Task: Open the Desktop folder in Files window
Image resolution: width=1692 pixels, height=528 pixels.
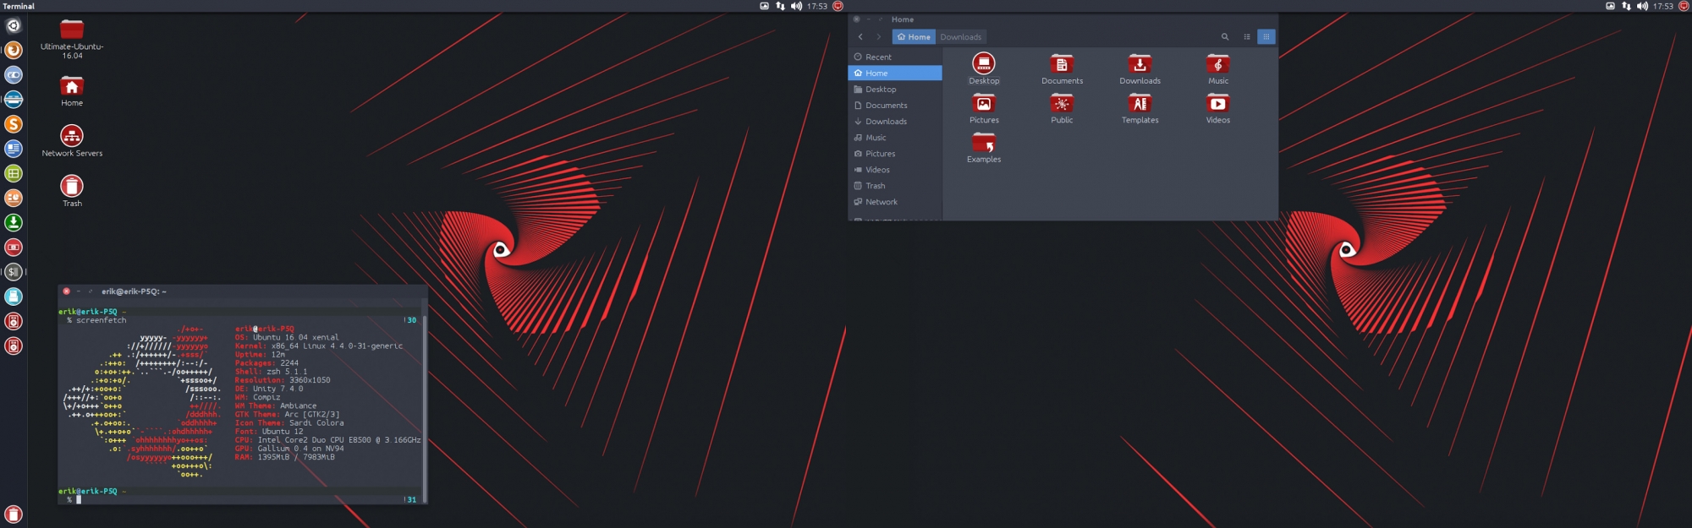Action: tap(984, 68)
